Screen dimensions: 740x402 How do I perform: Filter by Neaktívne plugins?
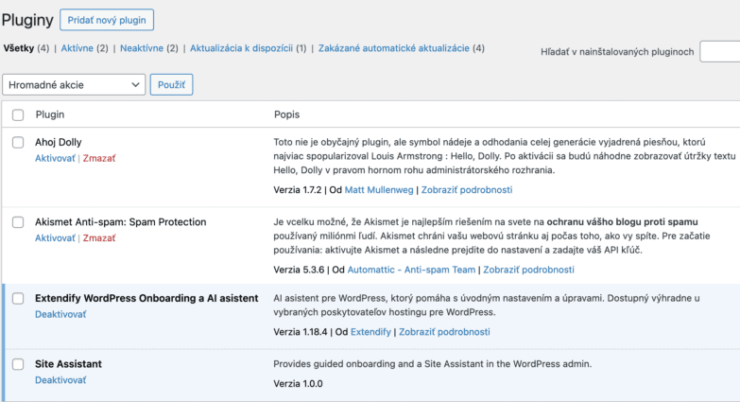[142, 48]
